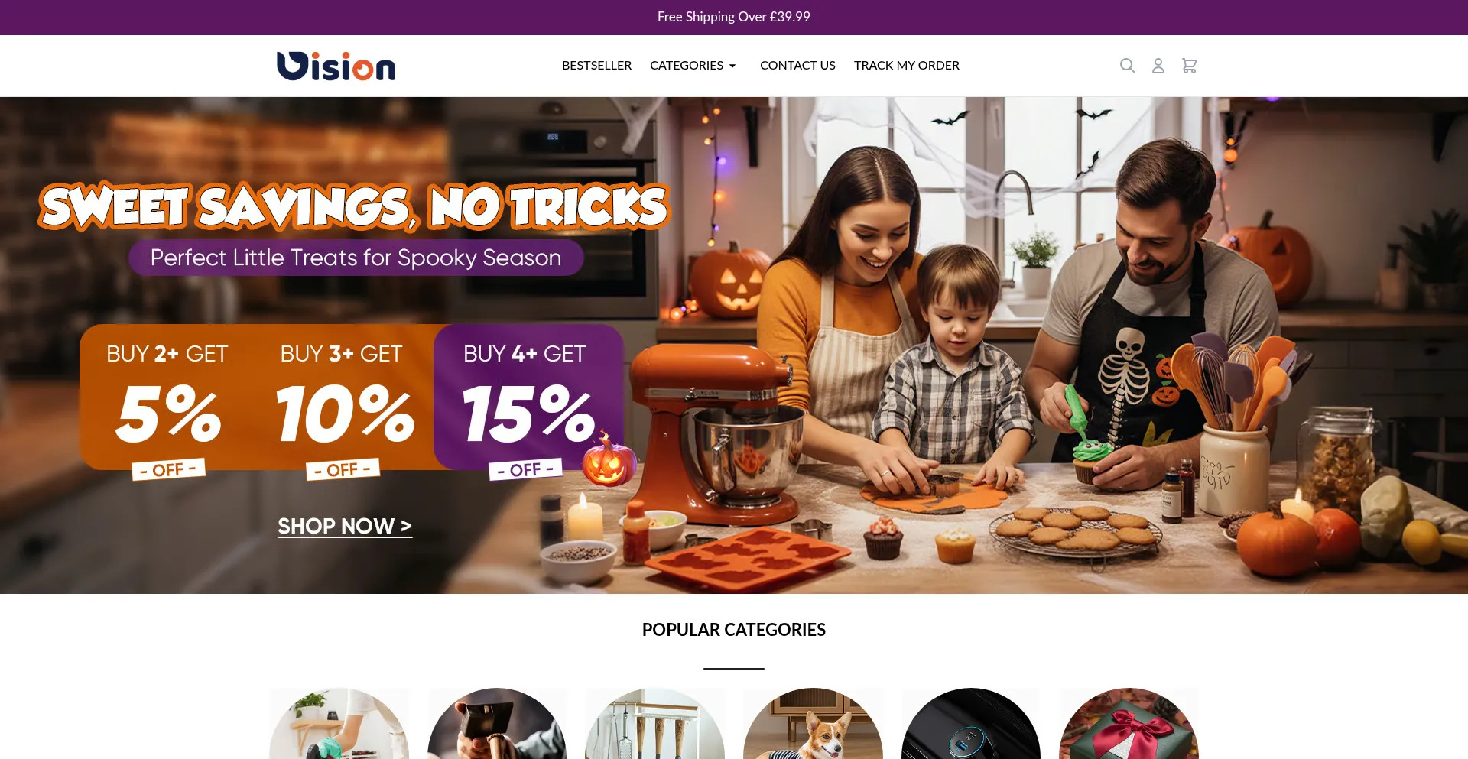
Task: Click the Shop Now link
Action: pos(345,526)
